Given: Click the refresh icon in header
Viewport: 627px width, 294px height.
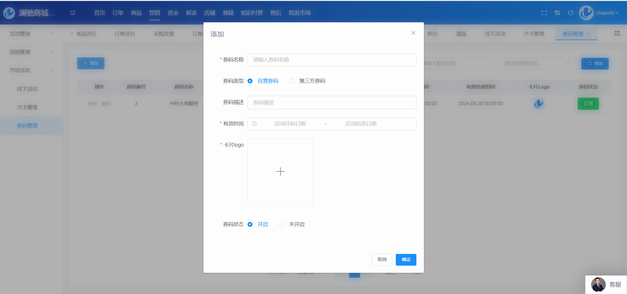Looking at the screenshot, I should click(x=571, y=13).
